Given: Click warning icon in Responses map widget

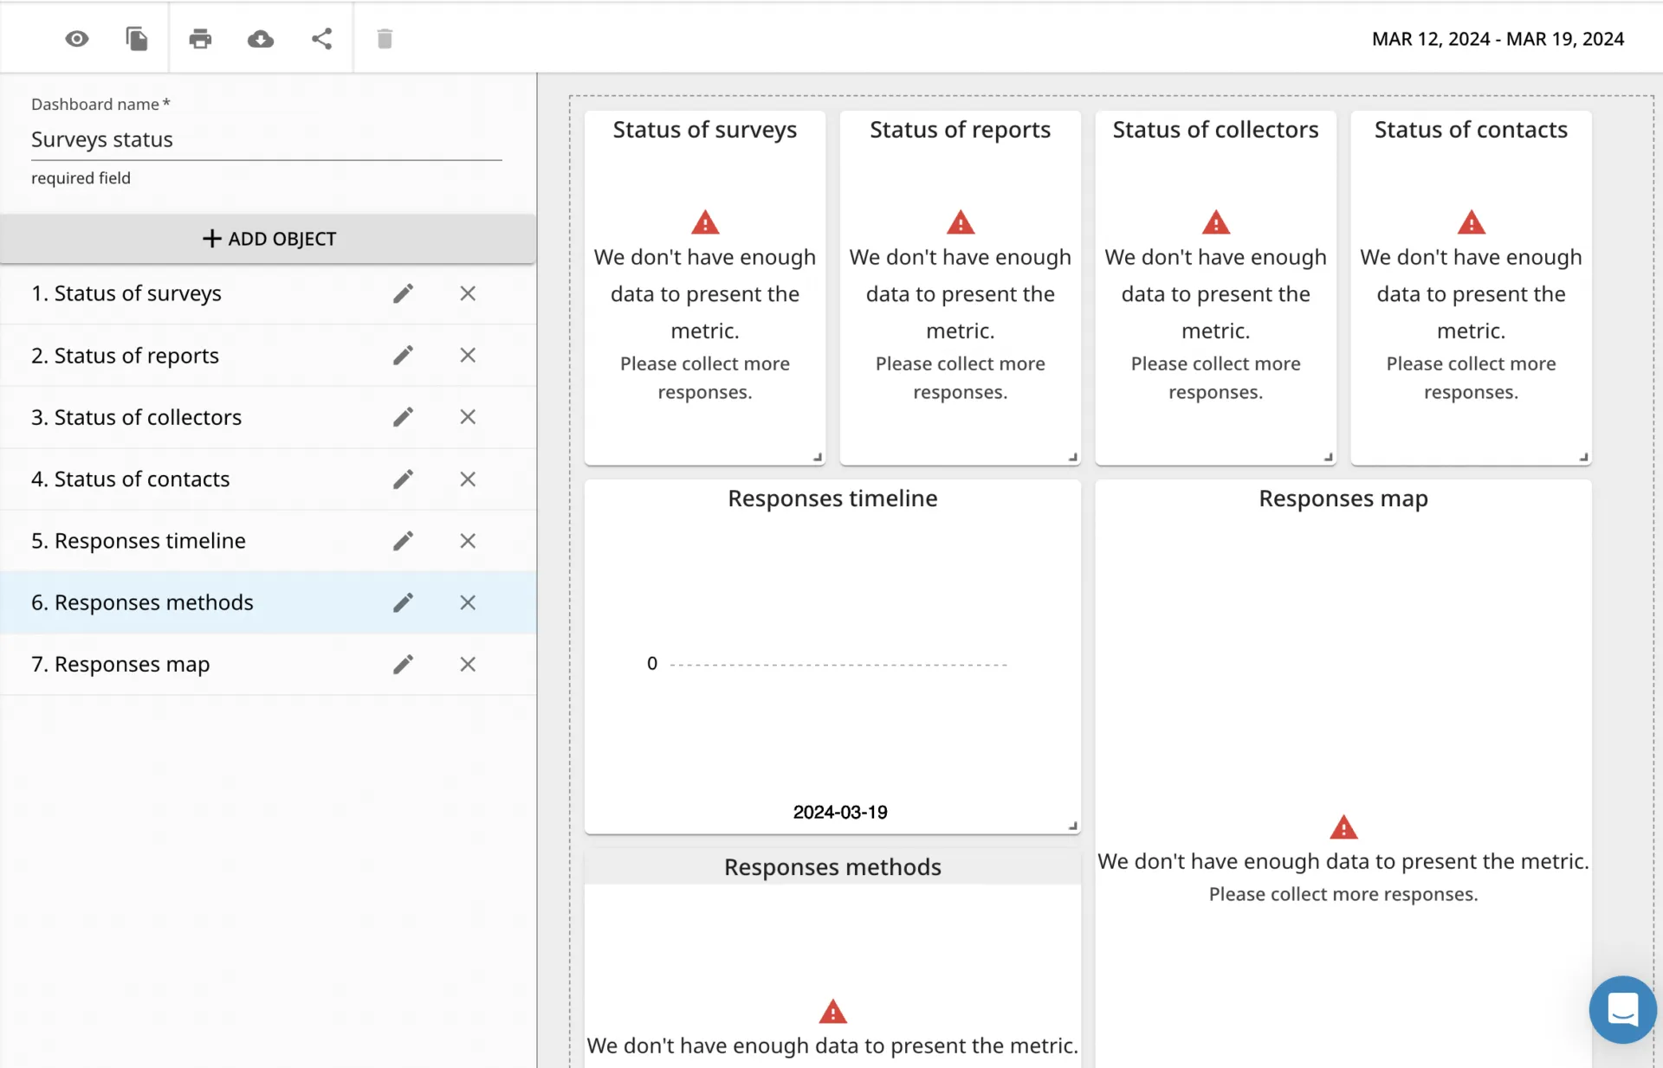Looking at the screenshot, I should click(x=1343, y=827).
